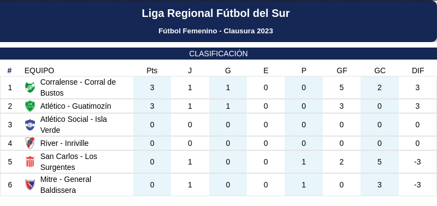The image size is (437, 206).
Task: Click the DIF column header
Action: pyautogui.click(x=418, y=71)
